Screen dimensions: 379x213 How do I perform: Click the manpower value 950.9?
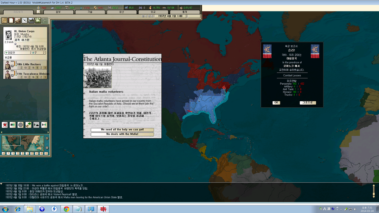[x=115, y=8]
